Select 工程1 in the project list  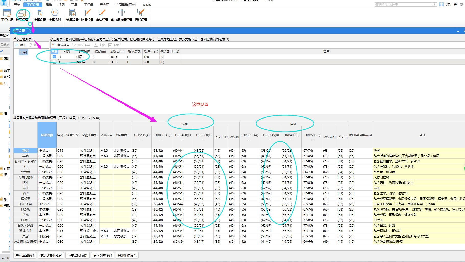click(x=23, y=52)
